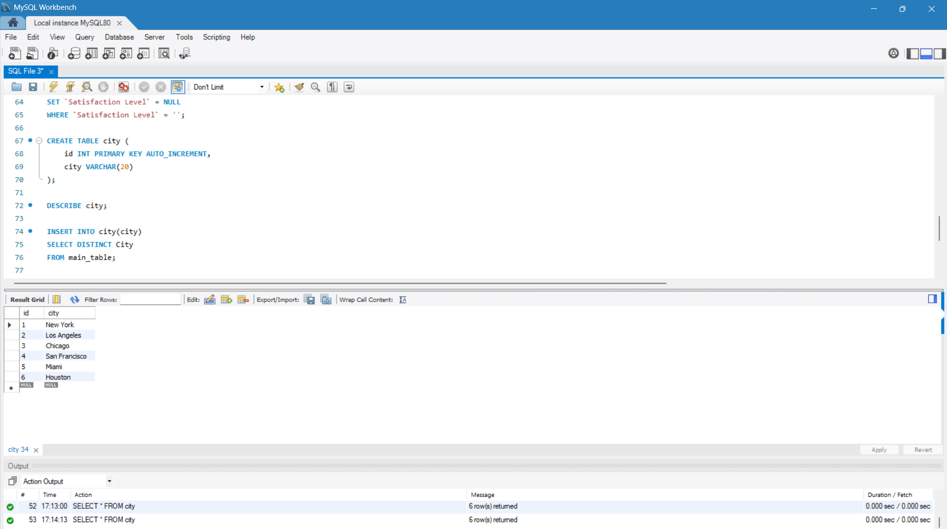The width and height of the screenshot is (947, 529).
Task: Edit current row icon
Action: pos(210,300)
